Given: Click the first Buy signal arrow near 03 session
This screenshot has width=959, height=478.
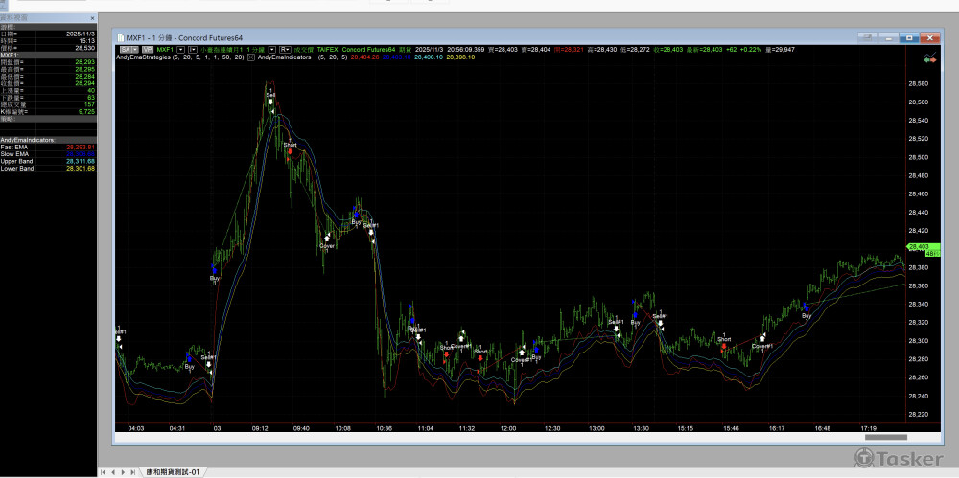Looking at the screenshot, I should 215,270.
